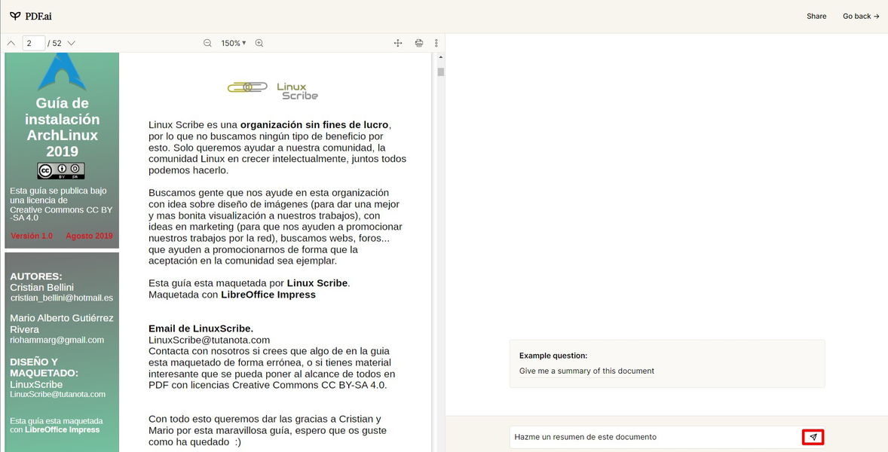Go to the previous page with the up chevron

11,43
